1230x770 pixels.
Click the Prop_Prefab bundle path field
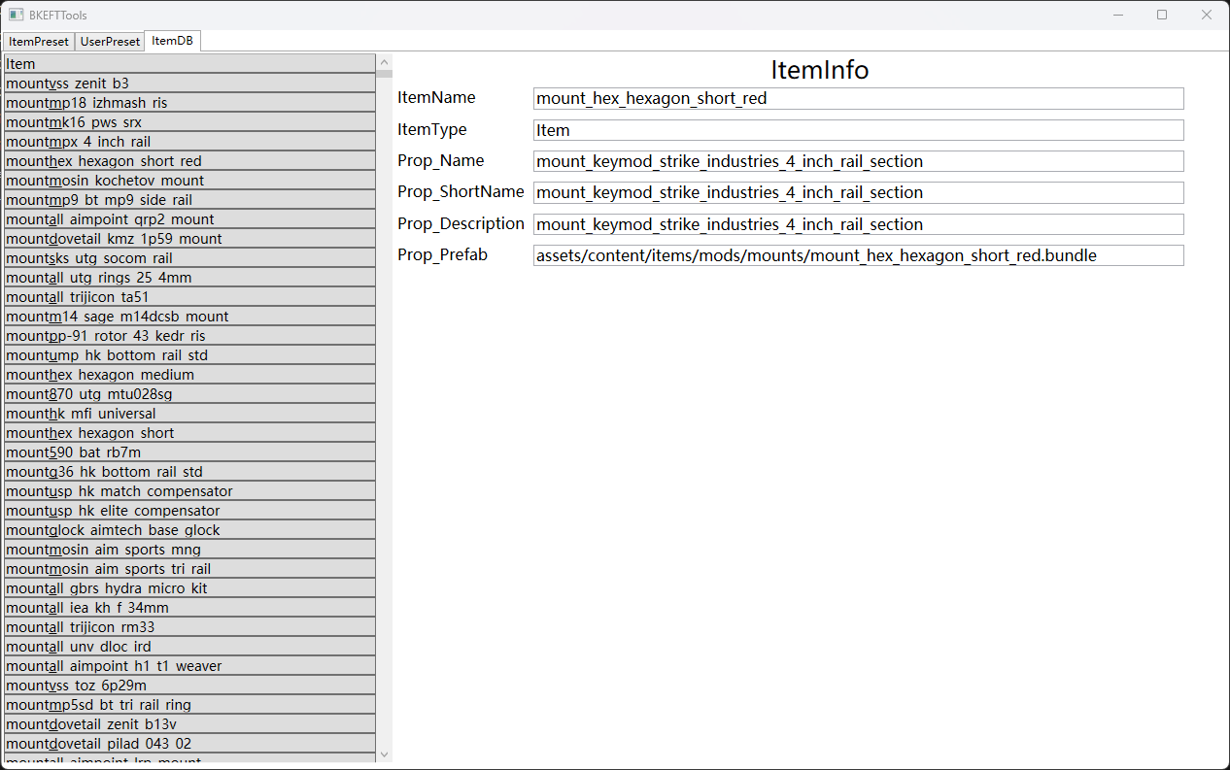pos(858,255)
